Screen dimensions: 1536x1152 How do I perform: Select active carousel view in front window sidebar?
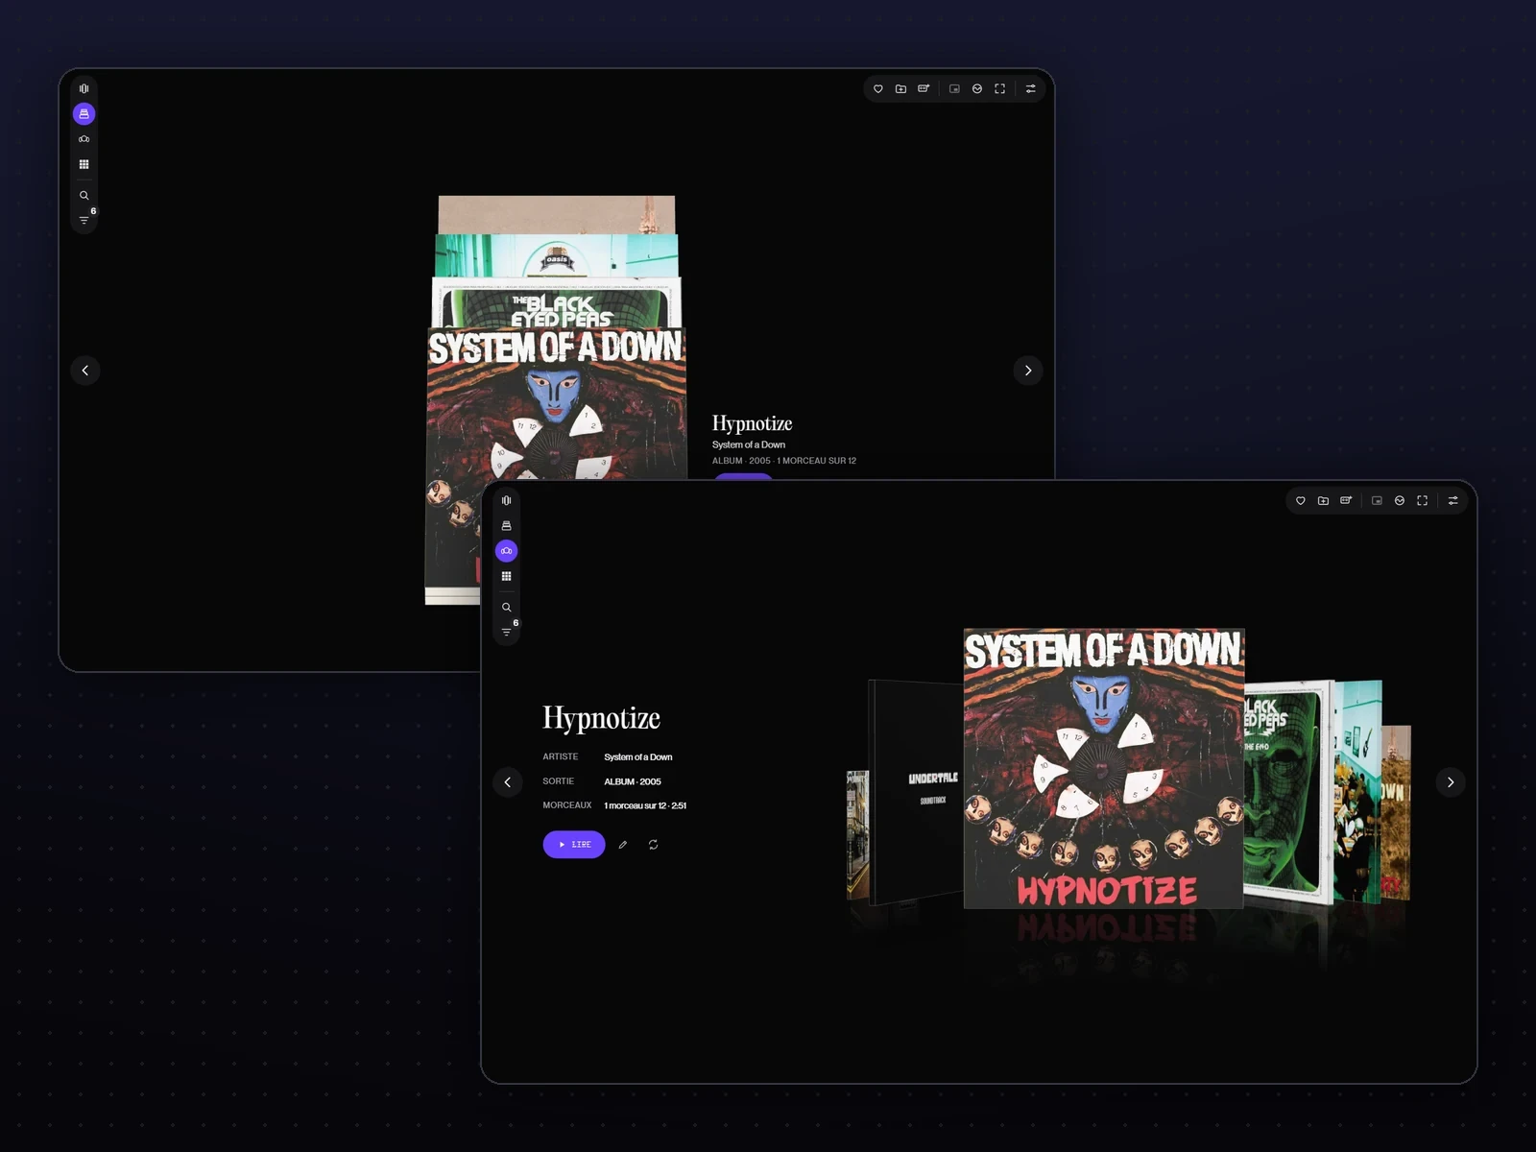tap(506, 551)
